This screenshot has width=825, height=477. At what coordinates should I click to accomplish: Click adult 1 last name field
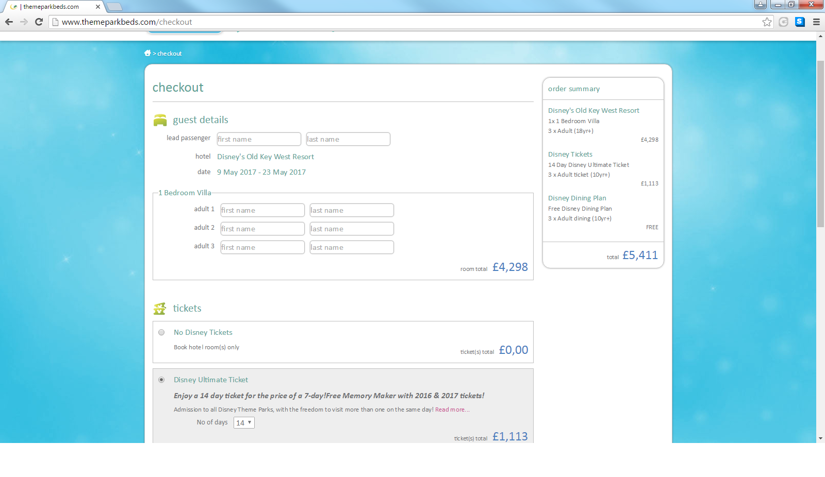(x=352, y=210)
